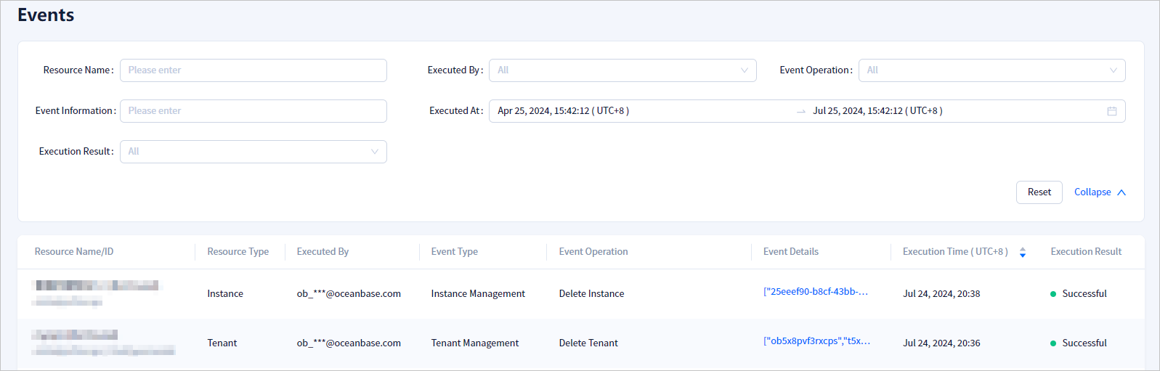Click the arrow between the date range

pyautogui.click(x=800, y=111)
